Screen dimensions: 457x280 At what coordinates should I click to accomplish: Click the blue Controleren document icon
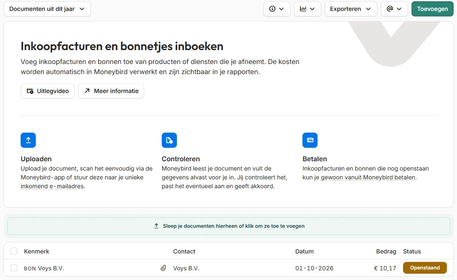coord(169,140)
